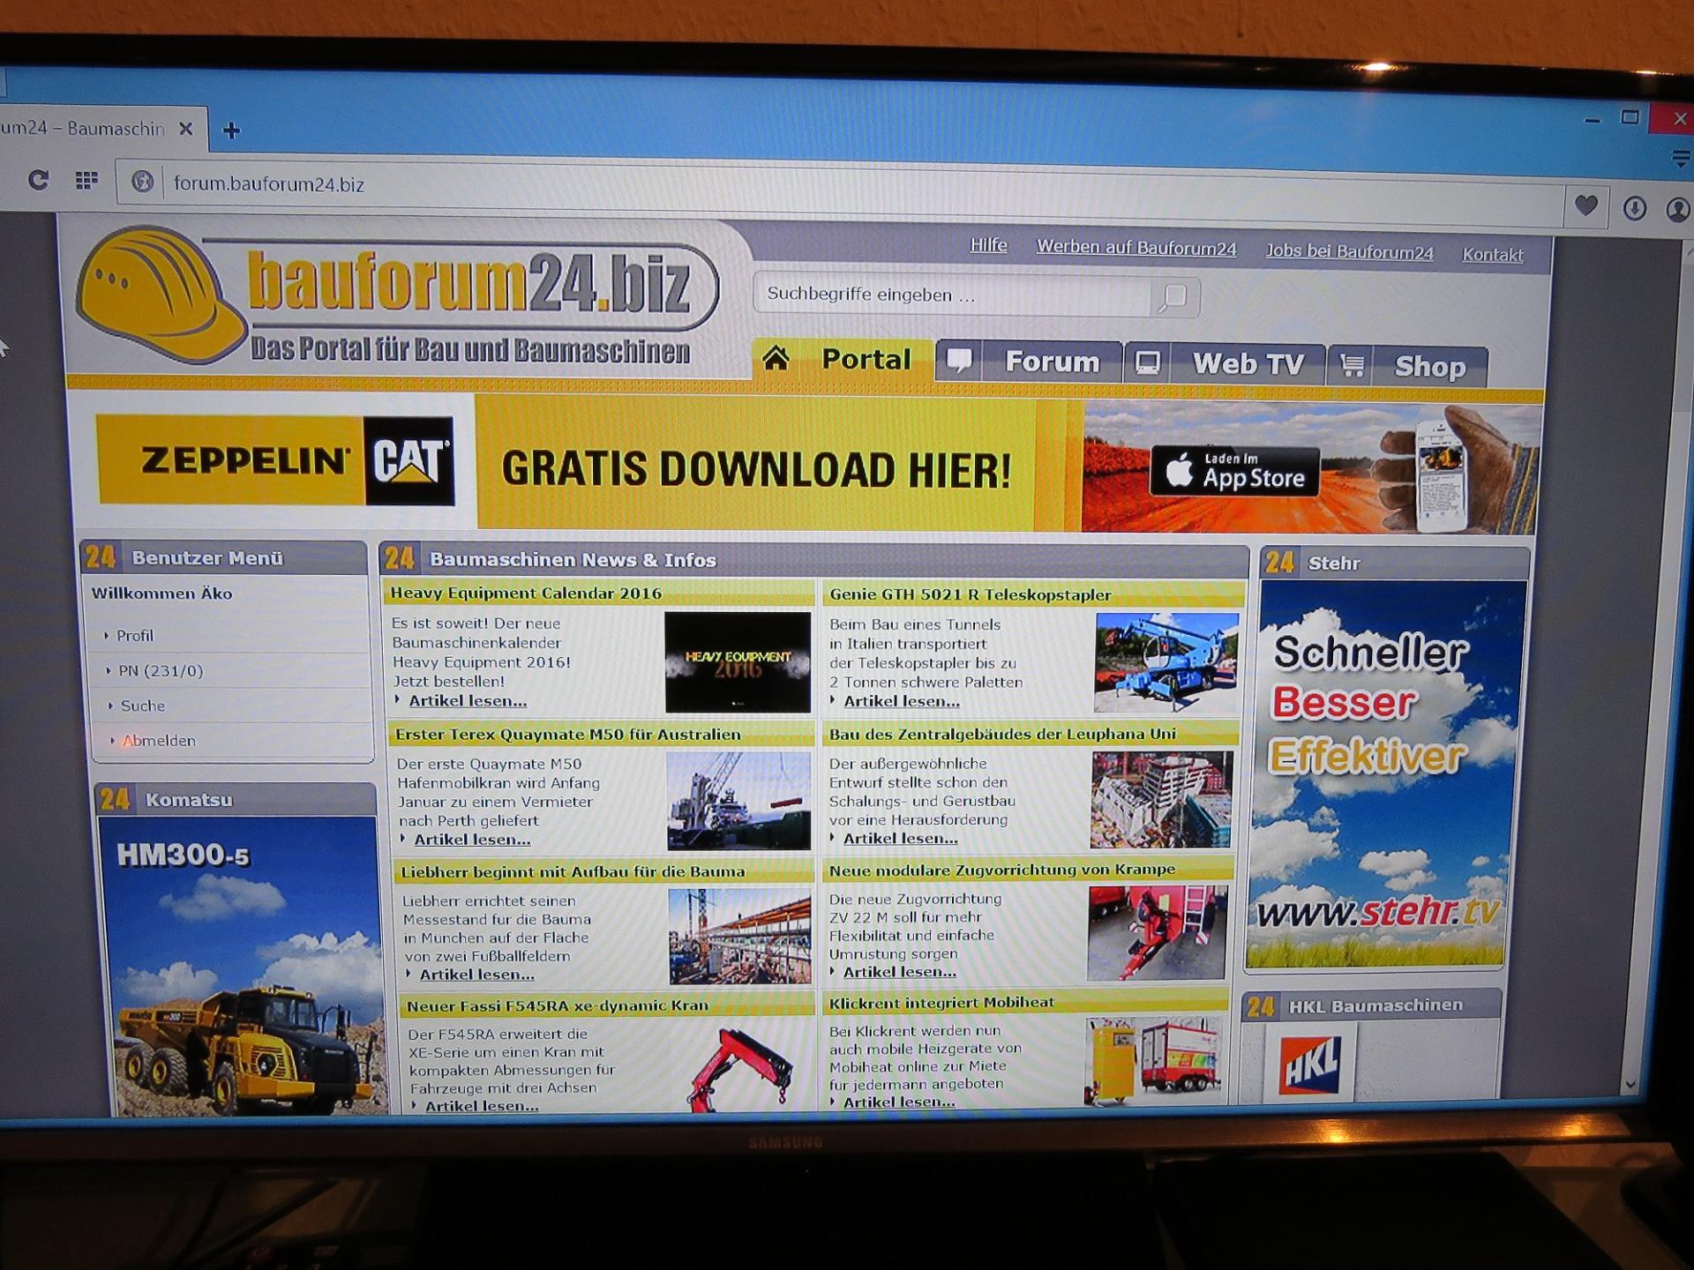
Task: Close the Bauforum24 browser tab
Action: [x=185, y=129]
